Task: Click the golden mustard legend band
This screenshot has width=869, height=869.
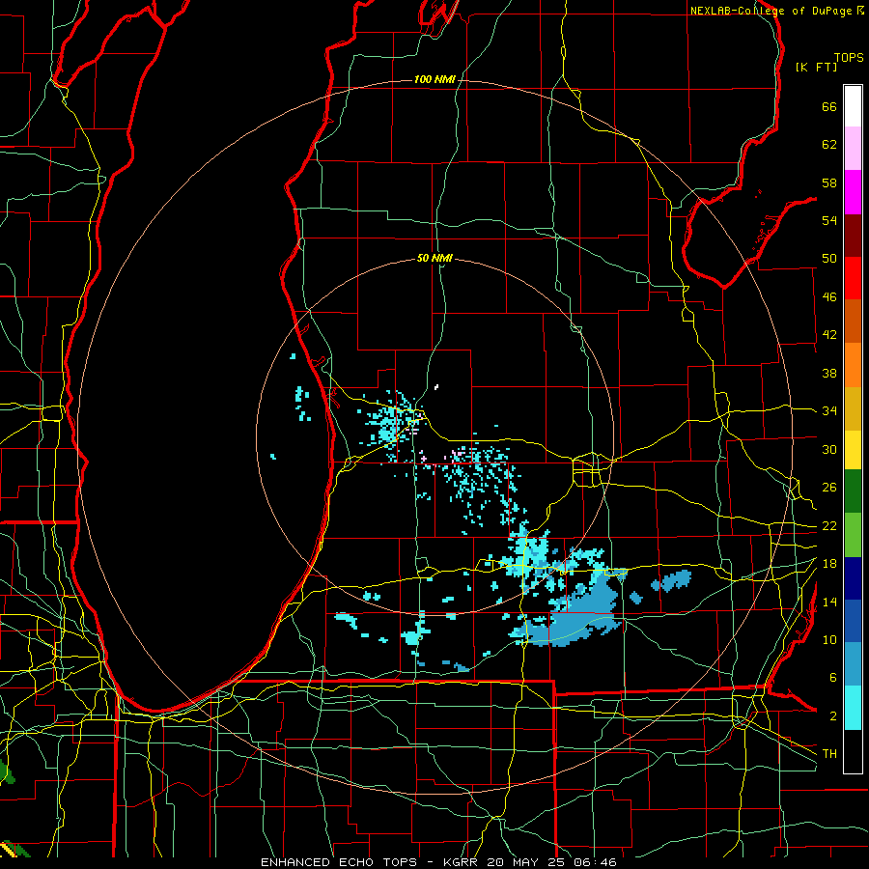Action: point(853,408)
